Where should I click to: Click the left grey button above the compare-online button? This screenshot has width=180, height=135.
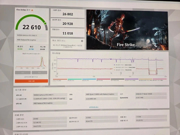click(23, 72)
